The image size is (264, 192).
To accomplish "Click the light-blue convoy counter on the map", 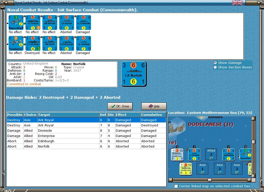I will (177, 154).
